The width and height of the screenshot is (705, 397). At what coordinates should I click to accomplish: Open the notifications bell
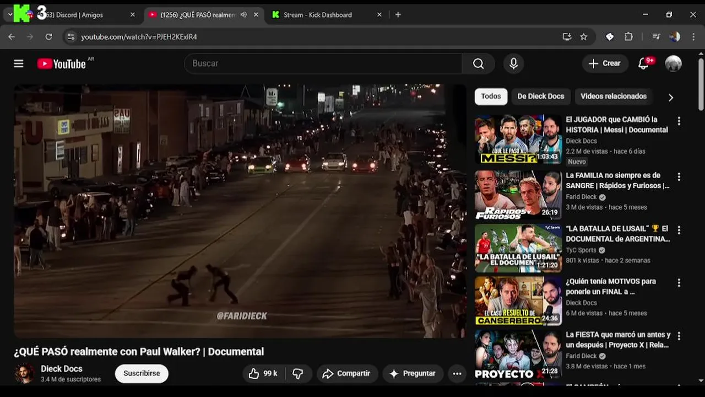[x=643, y=63]
